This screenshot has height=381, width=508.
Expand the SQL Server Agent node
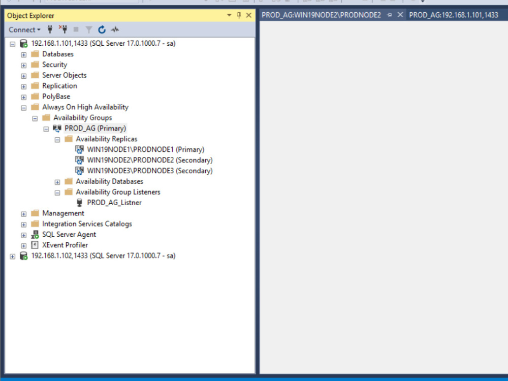tap(24, 236)
